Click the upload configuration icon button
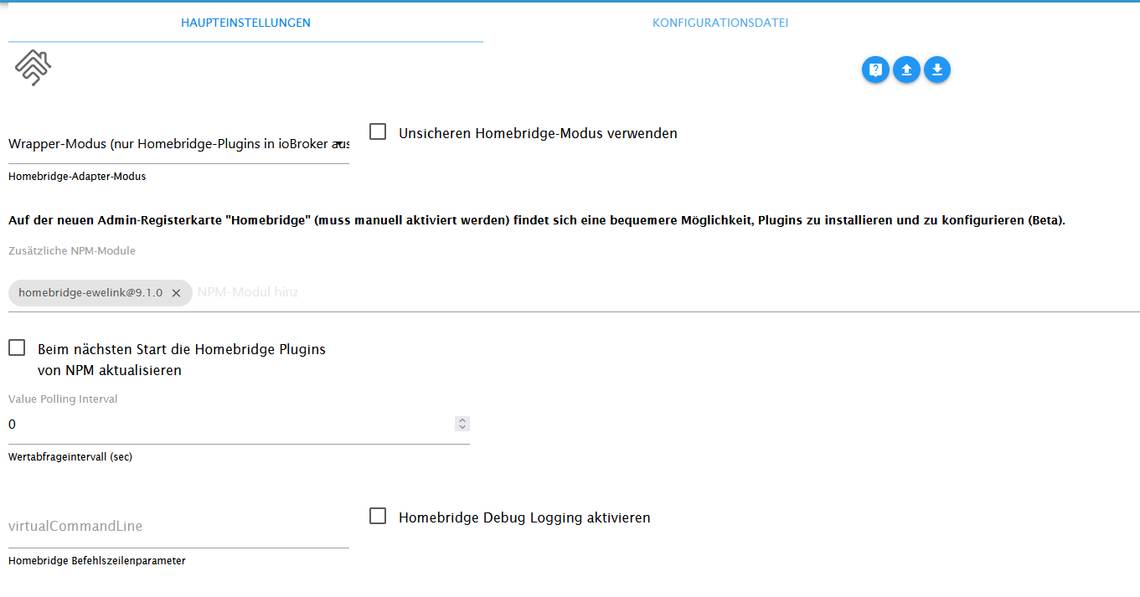 [x=906, y=70]
